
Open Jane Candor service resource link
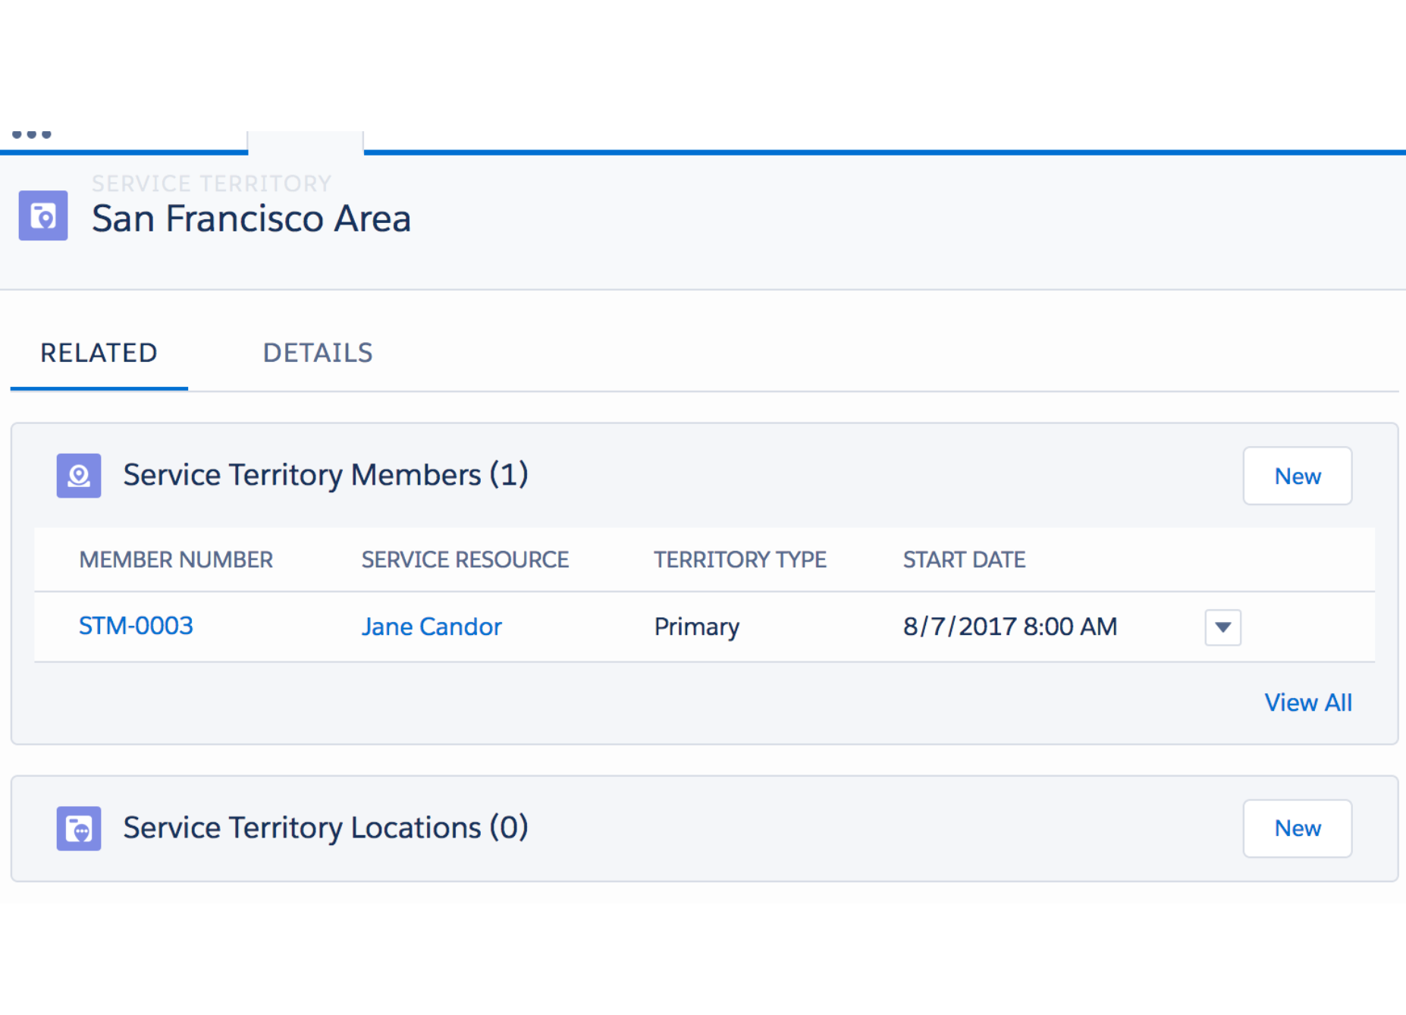[x=432, y=627]
